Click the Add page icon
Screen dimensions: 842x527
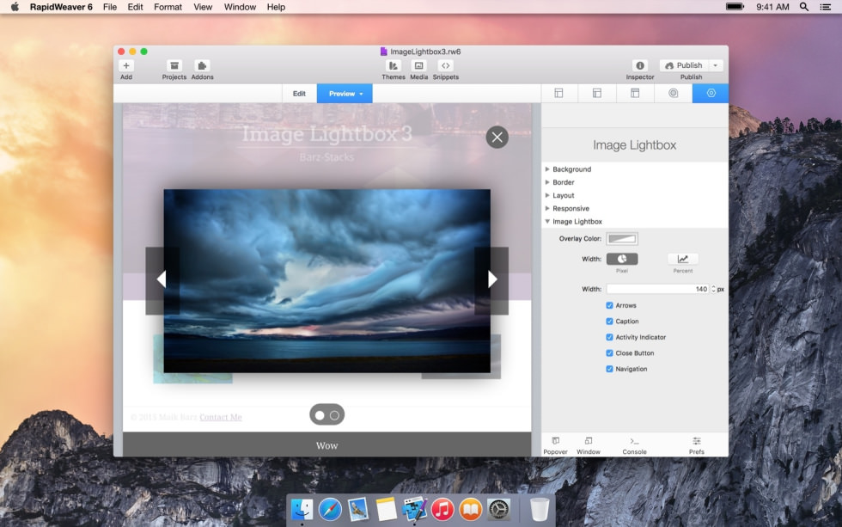tap(126, 65)
